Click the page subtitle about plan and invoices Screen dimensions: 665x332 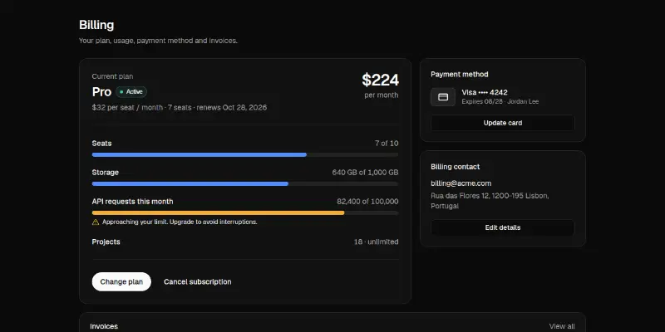pos(158,41)
